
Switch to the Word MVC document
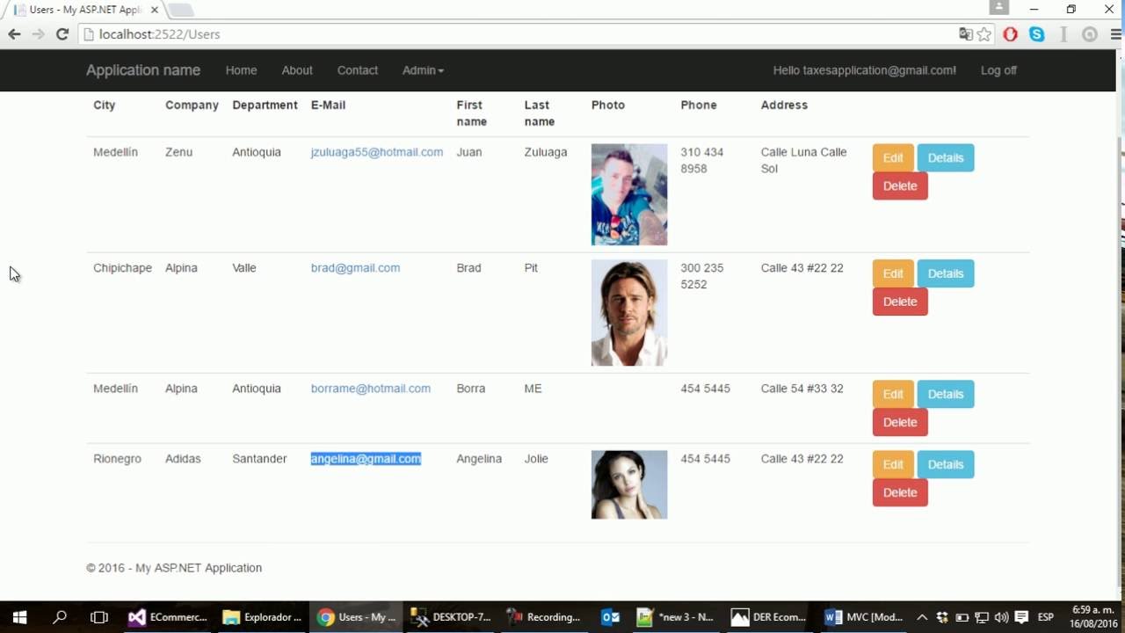click(864, 617)
